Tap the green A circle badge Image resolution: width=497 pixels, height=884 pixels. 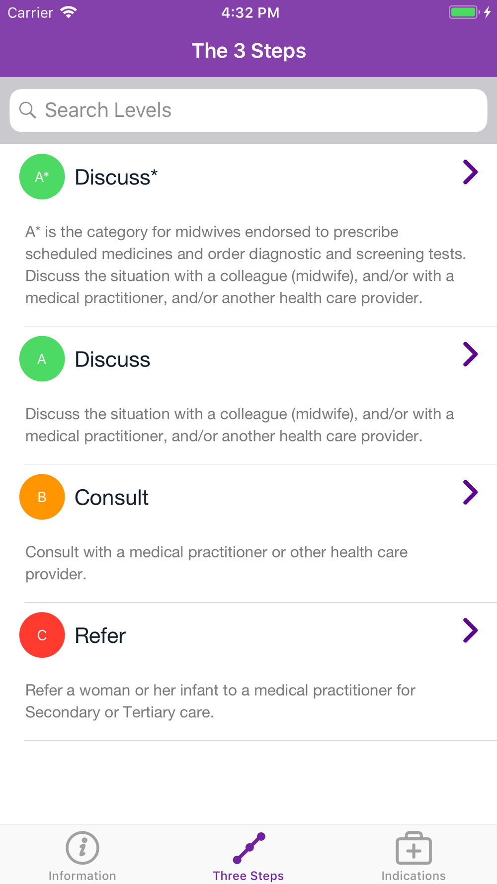click(x=42, y=359)
